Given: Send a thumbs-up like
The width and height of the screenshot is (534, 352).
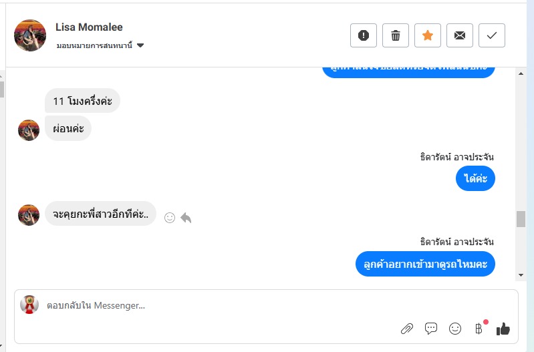Looking at the screenshot, I should tap(503, 329).
